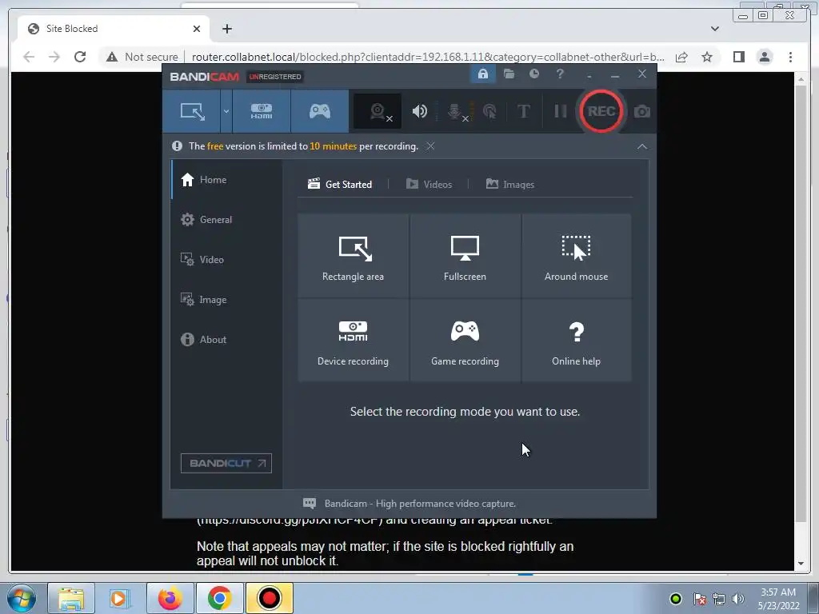
Task: Open Windows Start menu
Action: point(22,598)
